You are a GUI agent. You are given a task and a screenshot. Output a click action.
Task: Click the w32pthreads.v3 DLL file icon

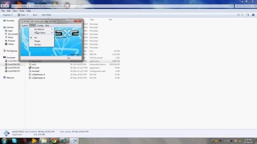[30, 74]
